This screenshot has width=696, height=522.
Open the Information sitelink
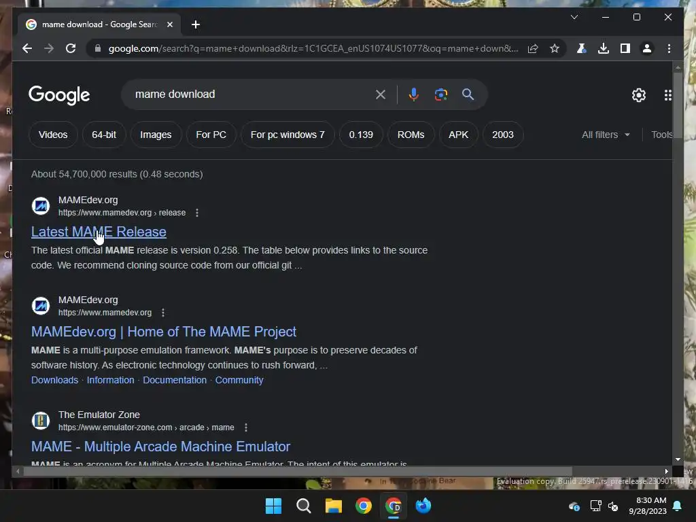pos(111,380)
